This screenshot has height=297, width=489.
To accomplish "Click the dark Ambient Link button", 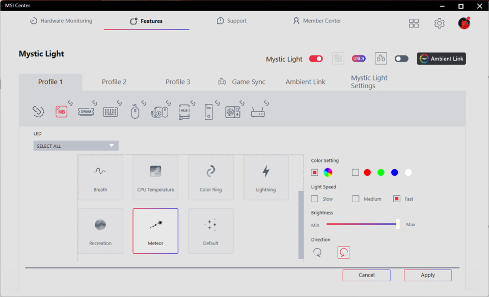I will point(441,59).
